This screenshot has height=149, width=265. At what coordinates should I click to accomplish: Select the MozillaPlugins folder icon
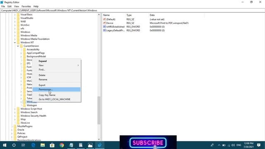[15, 126]
